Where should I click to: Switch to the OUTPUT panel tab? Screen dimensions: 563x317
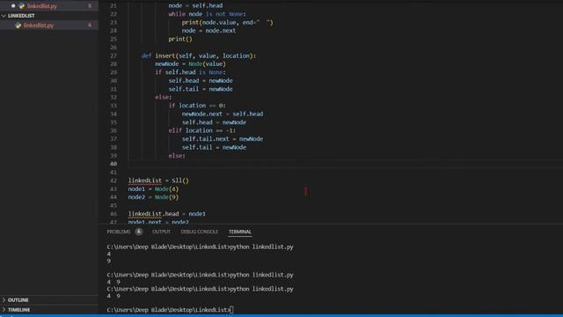[x=161, y=232]
